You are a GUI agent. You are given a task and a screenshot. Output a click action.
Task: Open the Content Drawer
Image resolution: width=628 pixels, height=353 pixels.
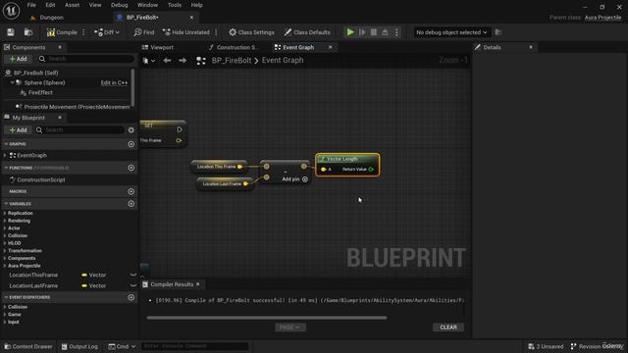coord(28,346)
